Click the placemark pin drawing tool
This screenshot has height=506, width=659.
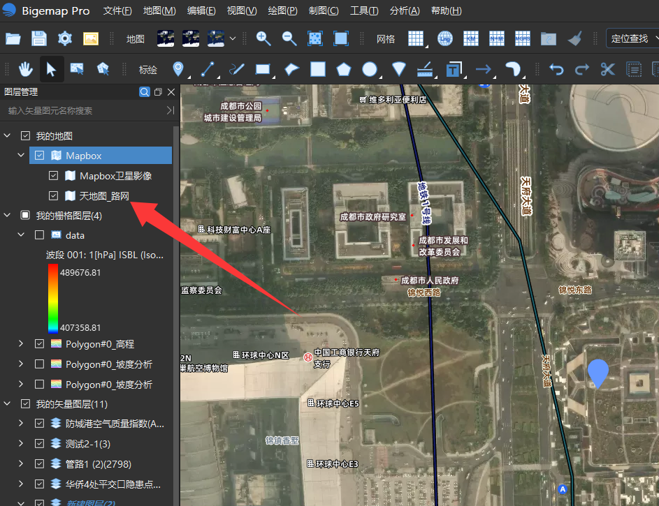(178, 69)
